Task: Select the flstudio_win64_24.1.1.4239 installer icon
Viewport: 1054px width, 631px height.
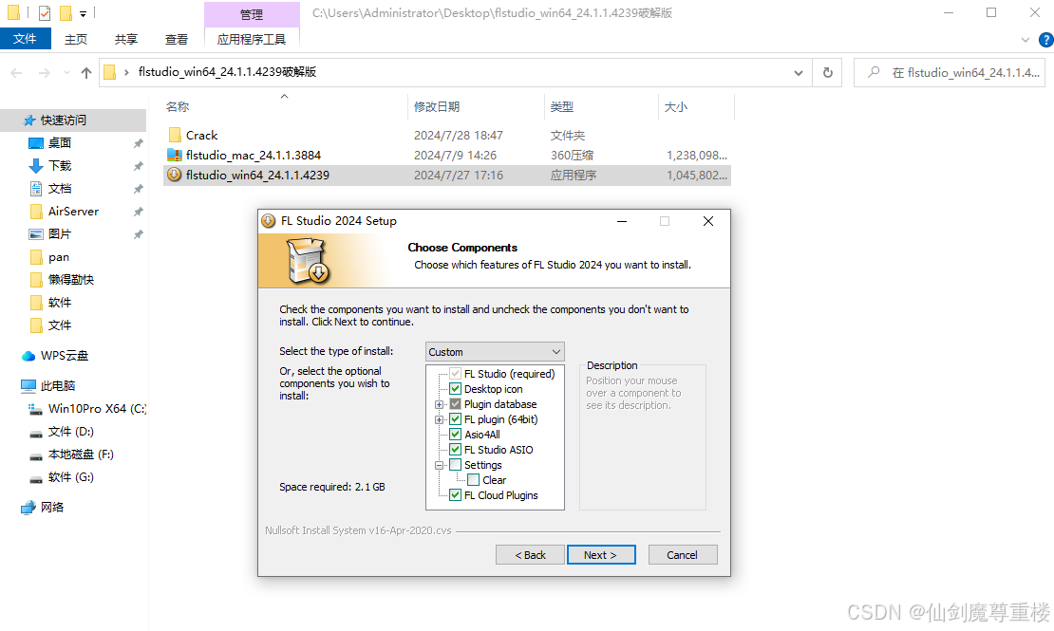Action: tap(174, 175)
